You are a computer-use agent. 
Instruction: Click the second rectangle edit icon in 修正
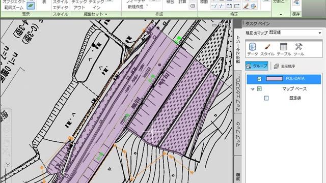(237, 6)
